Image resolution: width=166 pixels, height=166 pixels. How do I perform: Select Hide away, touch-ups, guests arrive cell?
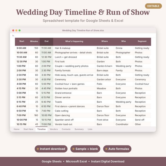[74, 75]
